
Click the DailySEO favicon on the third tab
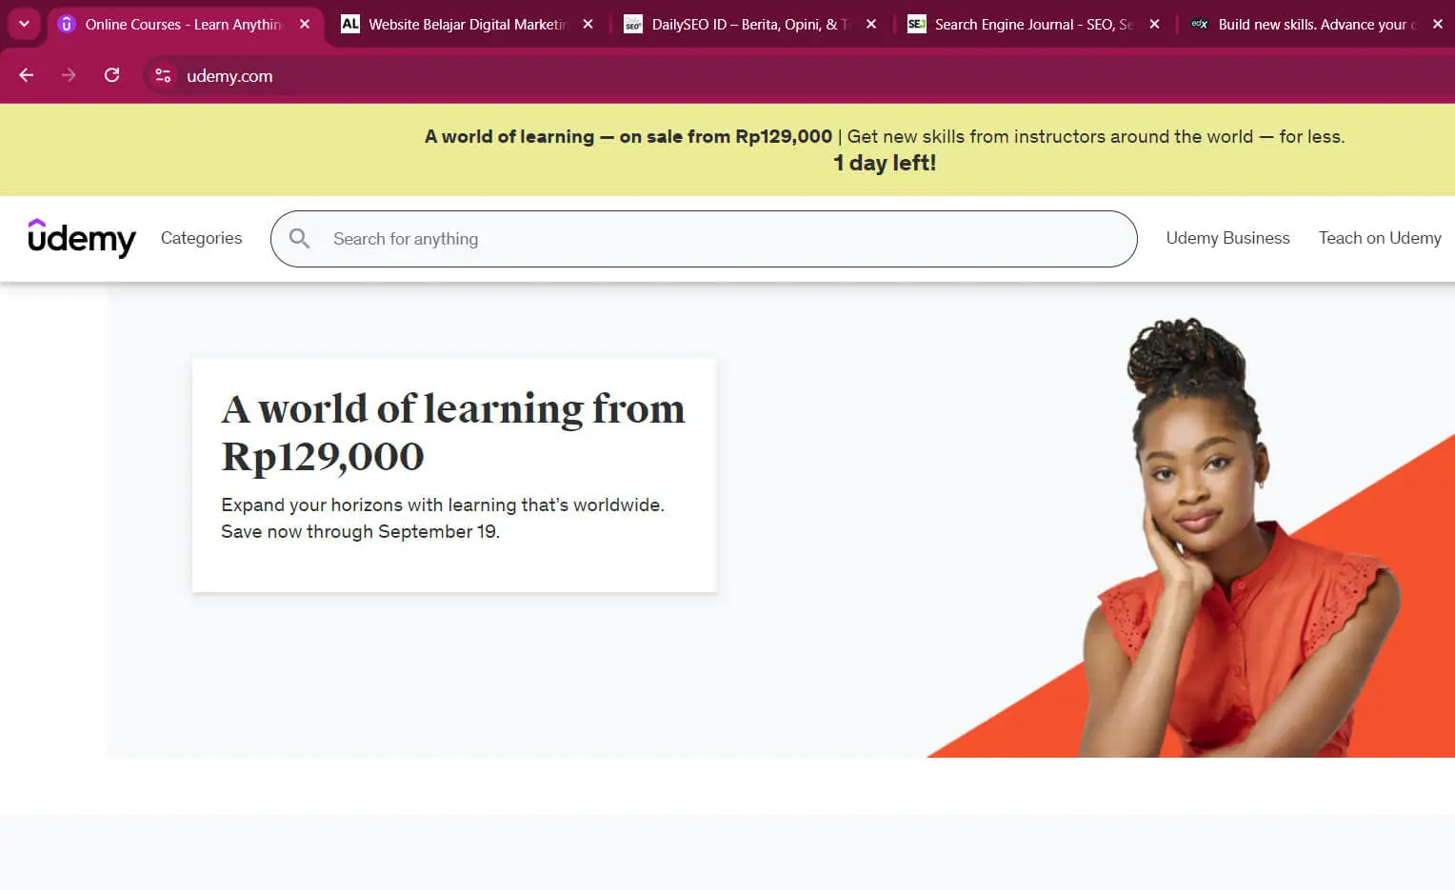click(x=633, y=24)
